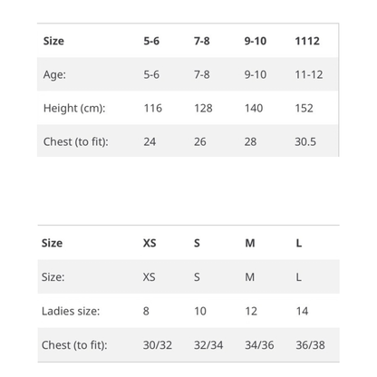This screenshot has height=377, width=377.
Task: Click the 5-6 size column header
Action: [151, 41]
